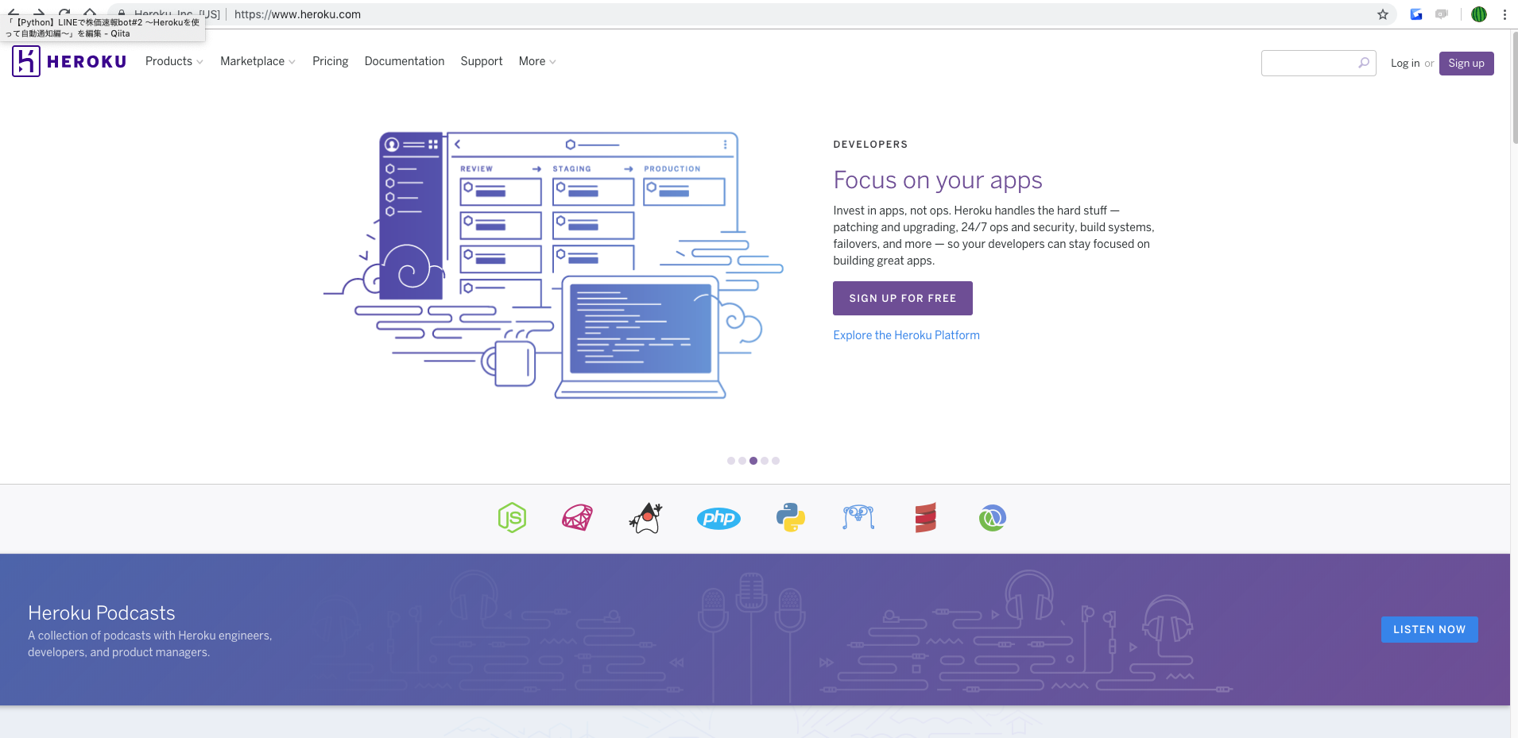Click the podcasts description paragraph text
The height and width of the screenshot is (738, 1518).
pos(150,643)
